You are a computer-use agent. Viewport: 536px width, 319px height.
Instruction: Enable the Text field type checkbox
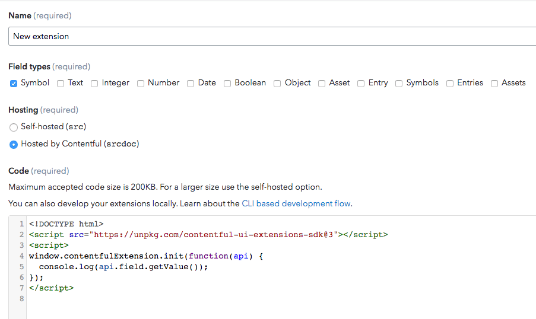(61, 84)
